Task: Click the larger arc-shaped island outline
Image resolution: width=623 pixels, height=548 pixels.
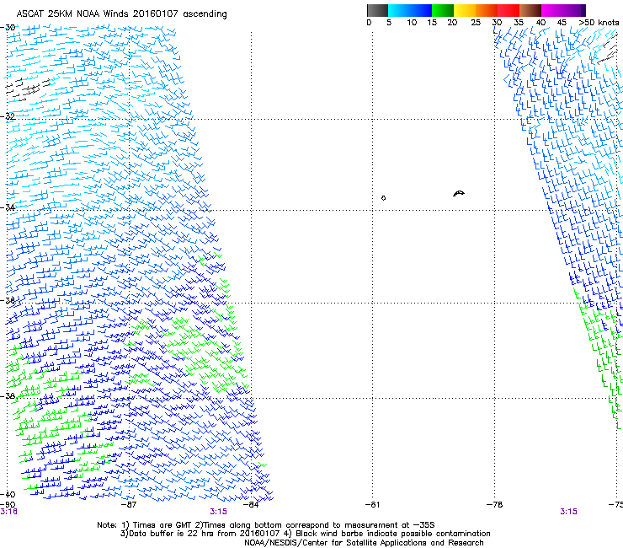Action: [459, 193]
